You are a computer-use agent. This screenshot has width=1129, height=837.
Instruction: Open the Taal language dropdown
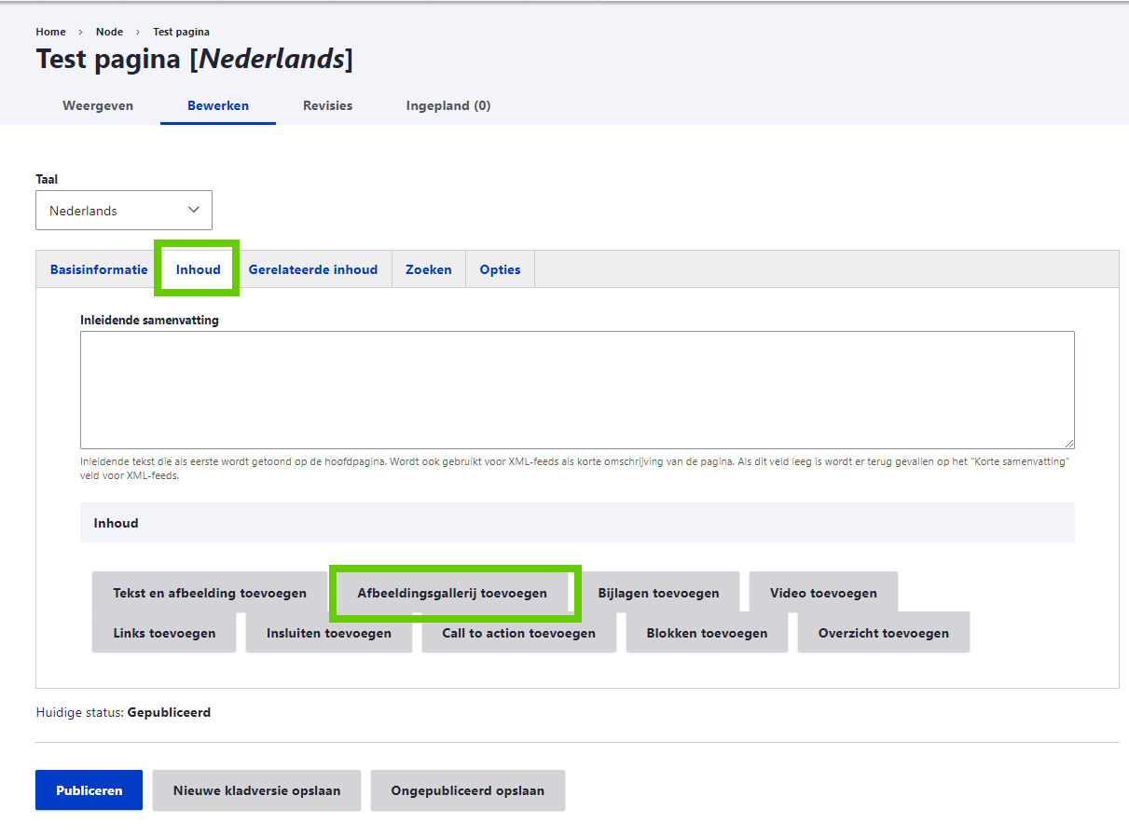point(124,211)
